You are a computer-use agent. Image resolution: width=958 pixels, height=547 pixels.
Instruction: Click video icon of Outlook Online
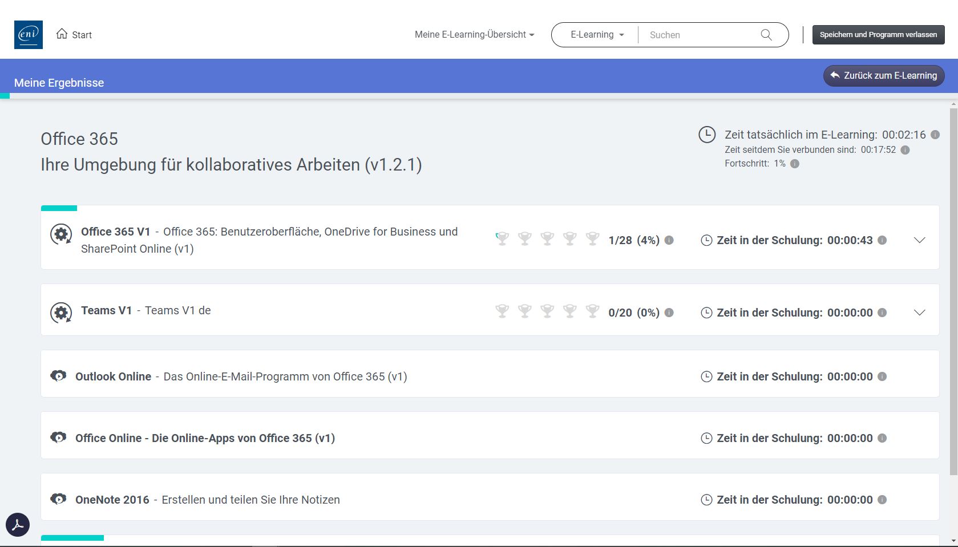tap(58, 376)
